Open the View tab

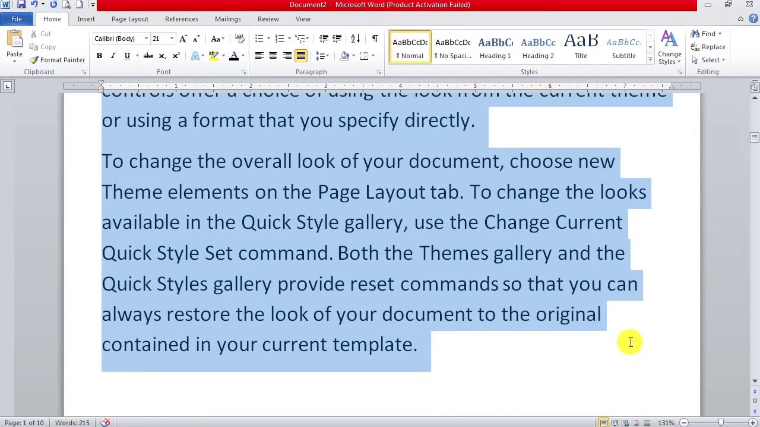pyautogui.click(x=303, y=19)
